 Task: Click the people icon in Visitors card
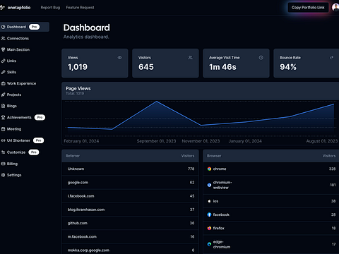190,58
